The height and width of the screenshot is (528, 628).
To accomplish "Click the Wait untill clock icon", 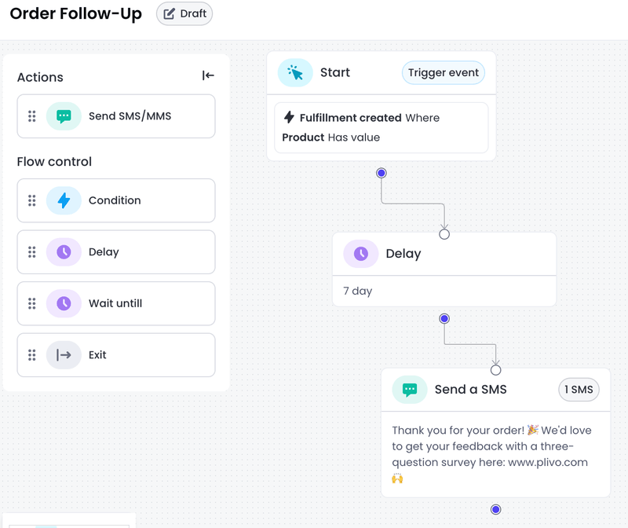I will point(64,303).
